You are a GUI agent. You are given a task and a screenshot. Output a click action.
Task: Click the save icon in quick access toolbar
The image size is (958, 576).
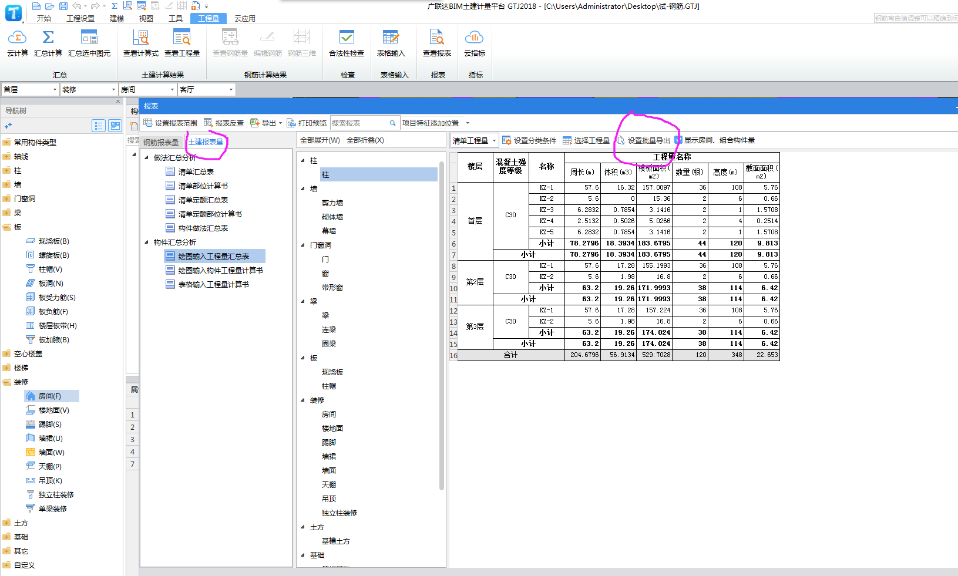pyautogui.click(x=63, y=6)
